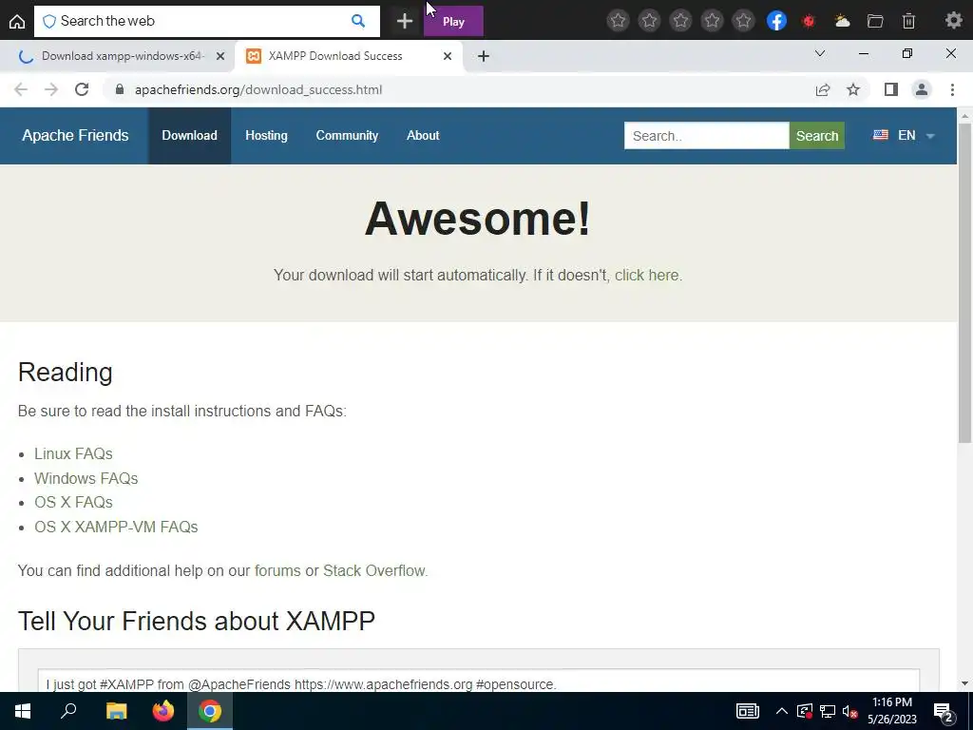Open the About menu item
This screenshot has width=973, height=730.
click(423, 135)
